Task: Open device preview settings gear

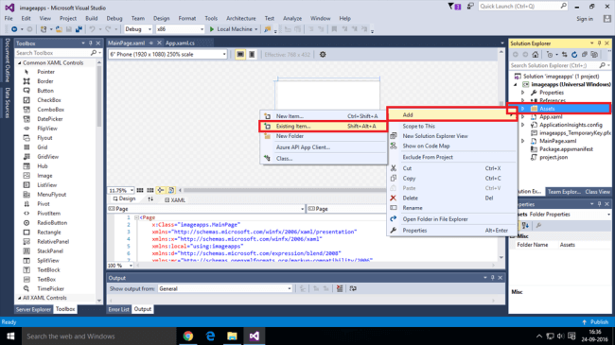Action: pyautogui.click(x=323, y=55)
